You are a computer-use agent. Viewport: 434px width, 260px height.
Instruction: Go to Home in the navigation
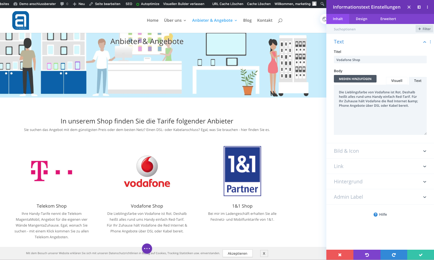click(x=153, y=20)
